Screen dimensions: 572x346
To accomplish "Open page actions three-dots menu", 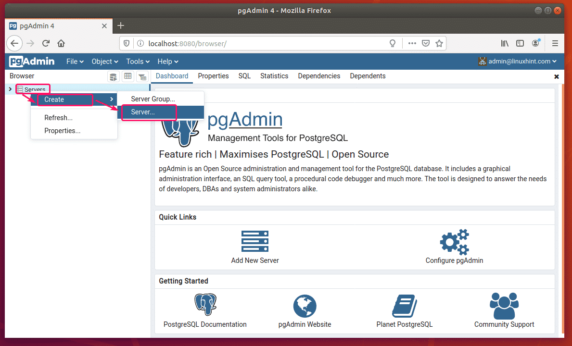I will point(412,43).
